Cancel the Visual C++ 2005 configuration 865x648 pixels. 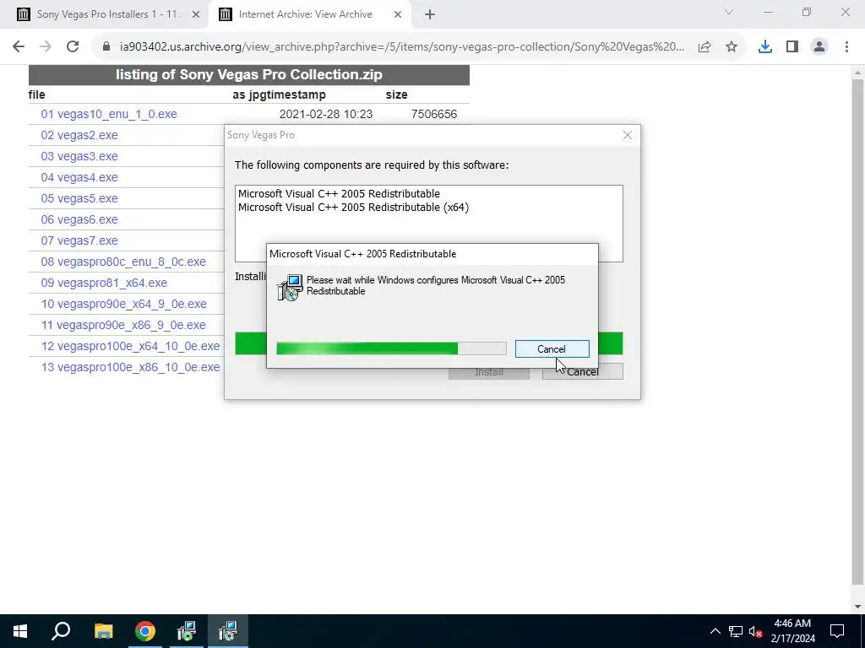point(552,348)
